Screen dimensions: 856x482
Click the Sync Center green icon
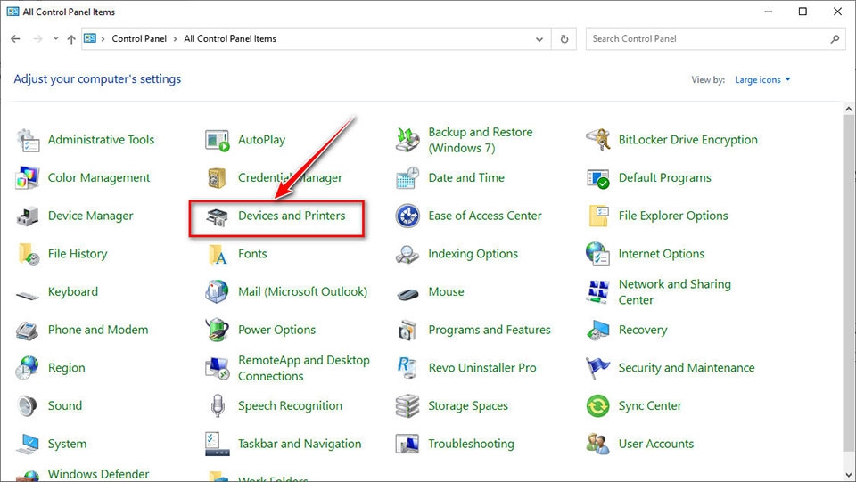click(x=597, y=406)
